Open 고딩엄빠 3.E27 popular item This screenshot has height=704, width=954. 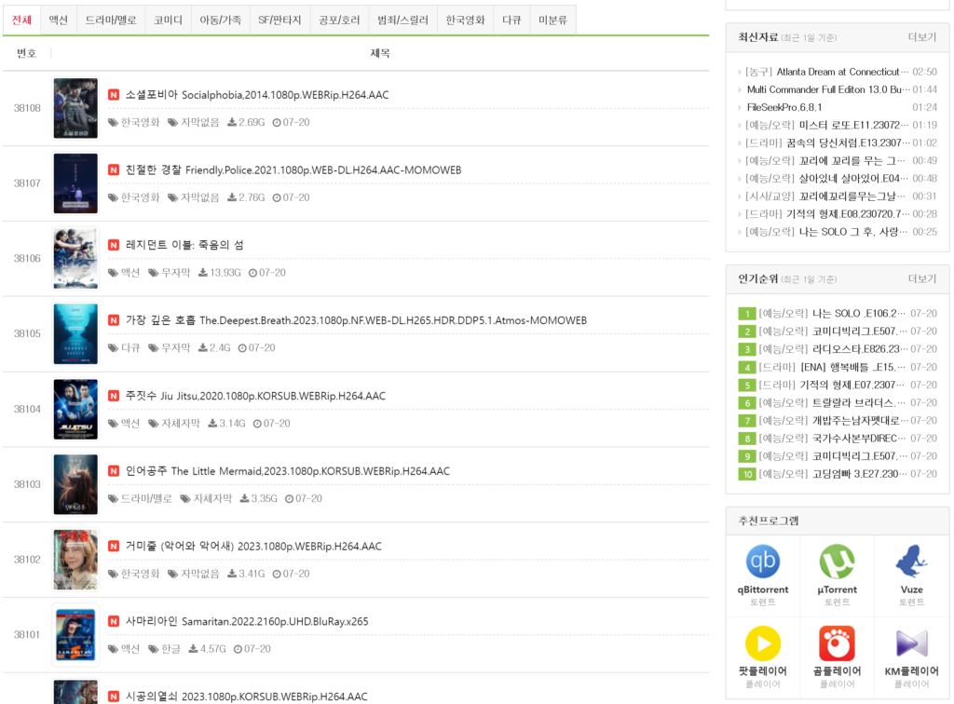(x=833, y=474)
